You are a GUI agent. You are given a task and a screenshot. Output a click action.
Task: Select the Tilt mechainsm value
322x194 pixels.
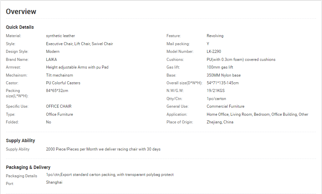tap(59, 75)
